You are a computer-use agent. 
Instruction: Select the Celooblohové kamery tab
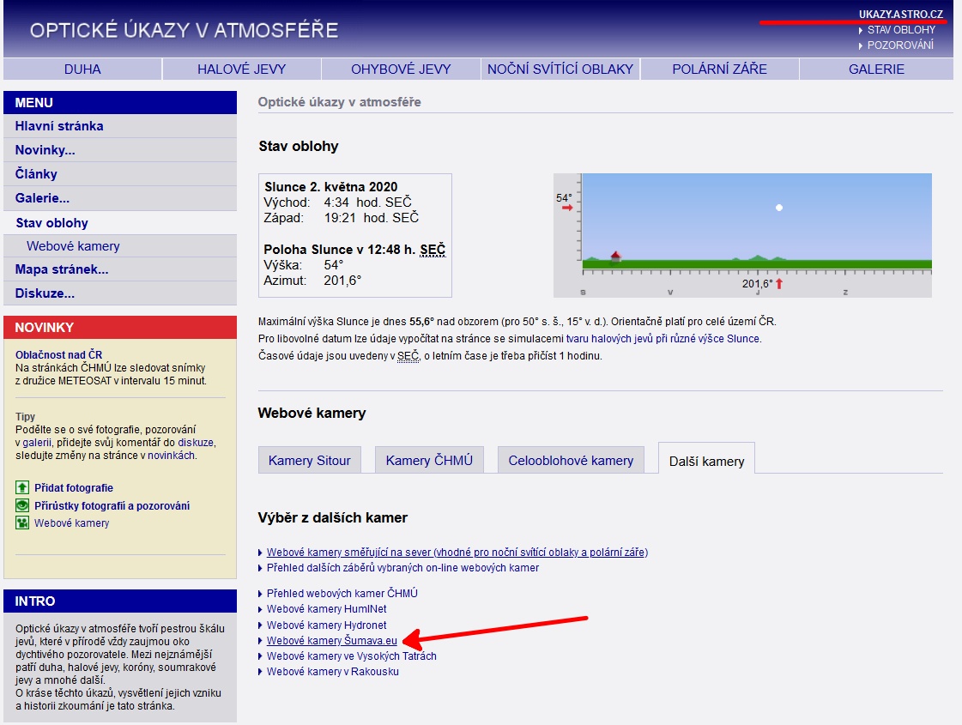pos(571,460)
